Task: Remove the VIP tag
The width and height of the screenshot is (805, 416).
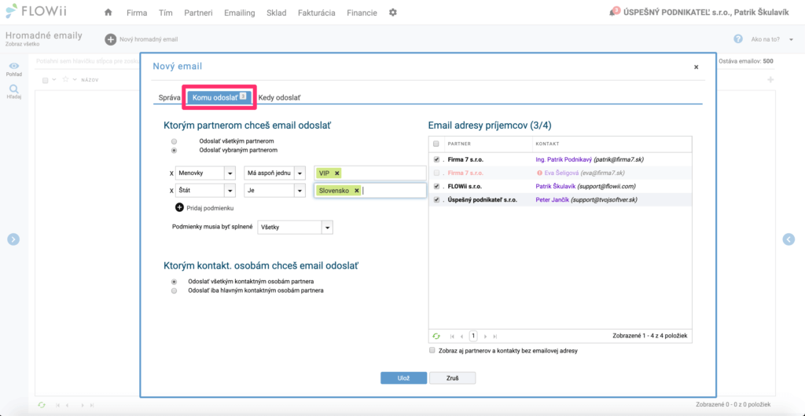Action: [x=336, y=173]
